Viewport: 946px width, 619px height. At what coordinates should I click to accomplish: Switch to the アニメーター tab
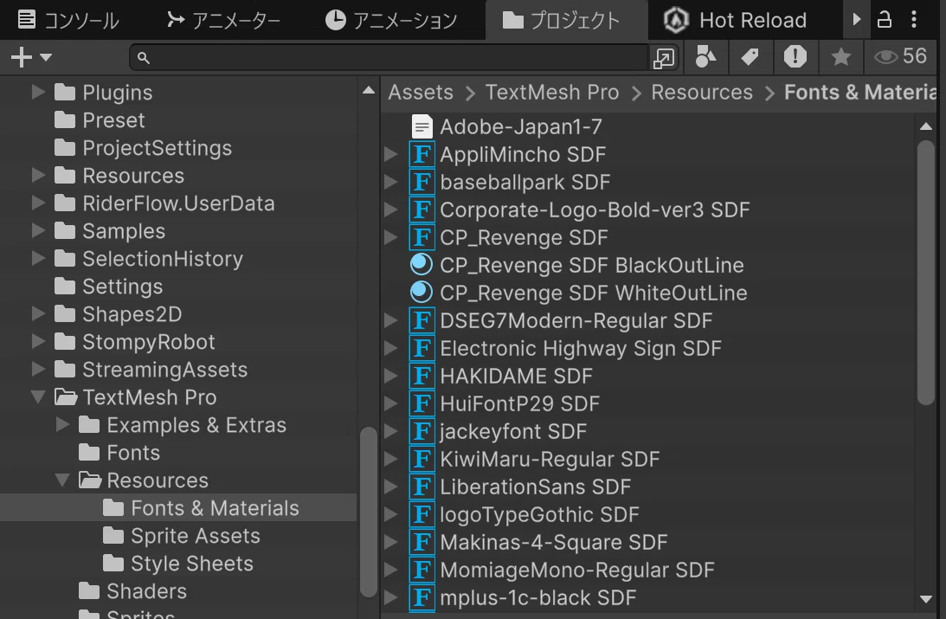pos(224,20)
